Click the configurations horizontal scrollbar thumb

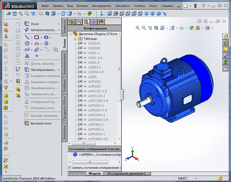84,143
